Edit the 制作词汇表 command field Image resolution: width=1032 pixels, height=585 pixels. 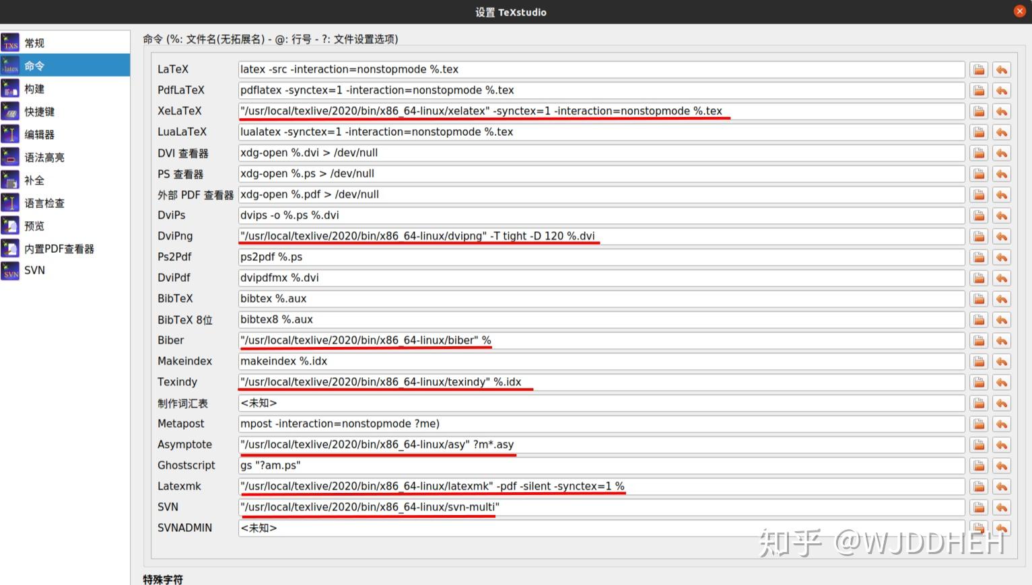click(602, 403)
